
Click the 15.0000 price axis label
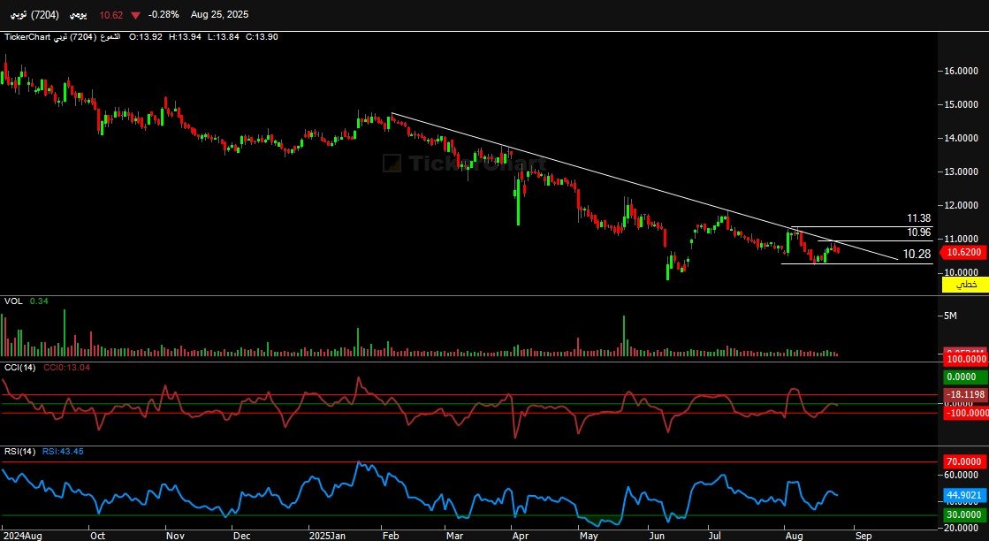coord(962,104)
